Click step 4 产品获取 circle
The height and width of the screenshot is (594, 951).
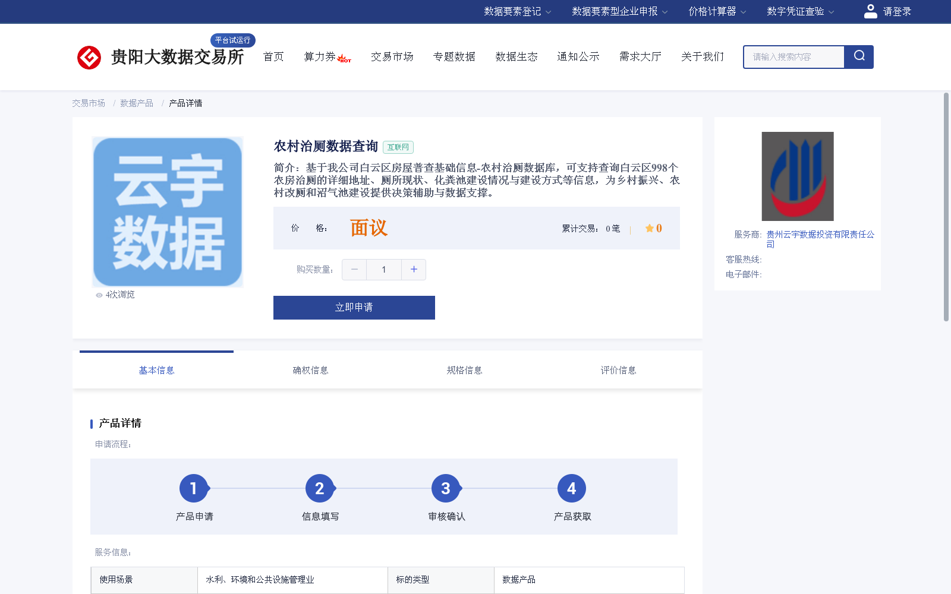tap(572, 488)
